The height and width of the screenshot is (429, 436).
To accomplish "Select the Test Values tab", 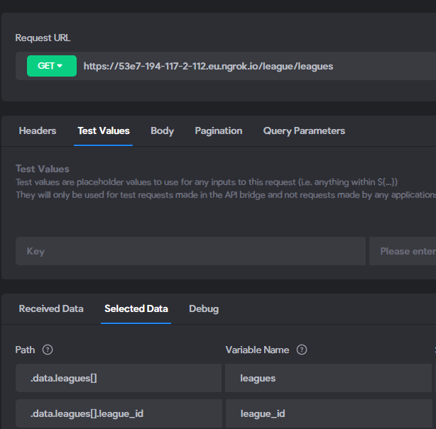I will 104,130.
